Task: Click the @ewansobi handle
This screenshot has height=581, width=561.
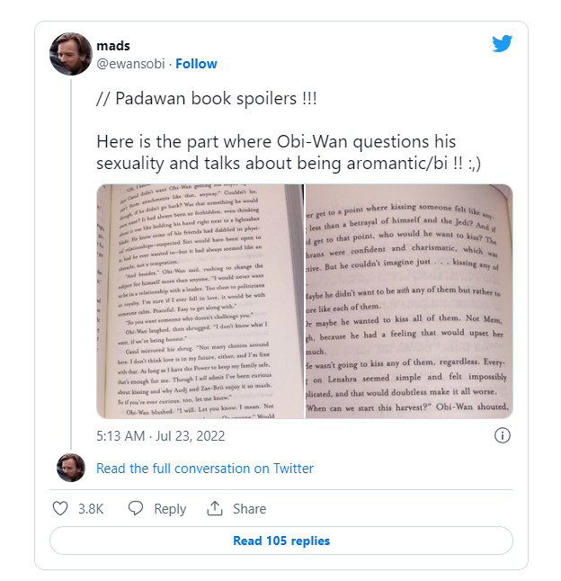Action: click(x=130, y=64)
